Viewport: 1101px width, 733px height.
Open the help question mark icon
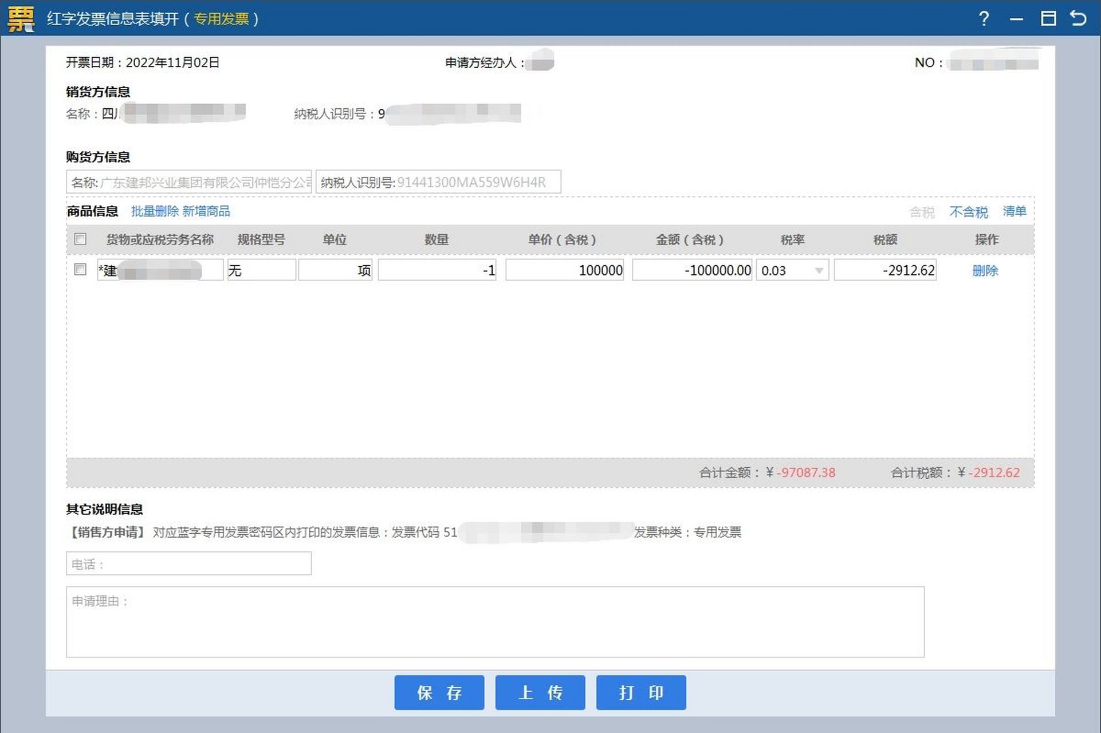984,19
